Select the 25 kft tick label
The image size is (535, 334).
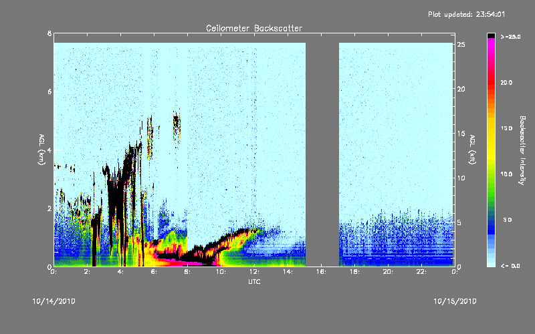461,45
